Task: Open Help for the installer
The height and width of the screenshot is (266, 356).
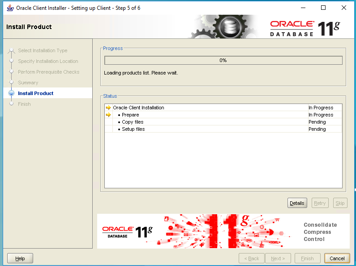Action: 20,258
